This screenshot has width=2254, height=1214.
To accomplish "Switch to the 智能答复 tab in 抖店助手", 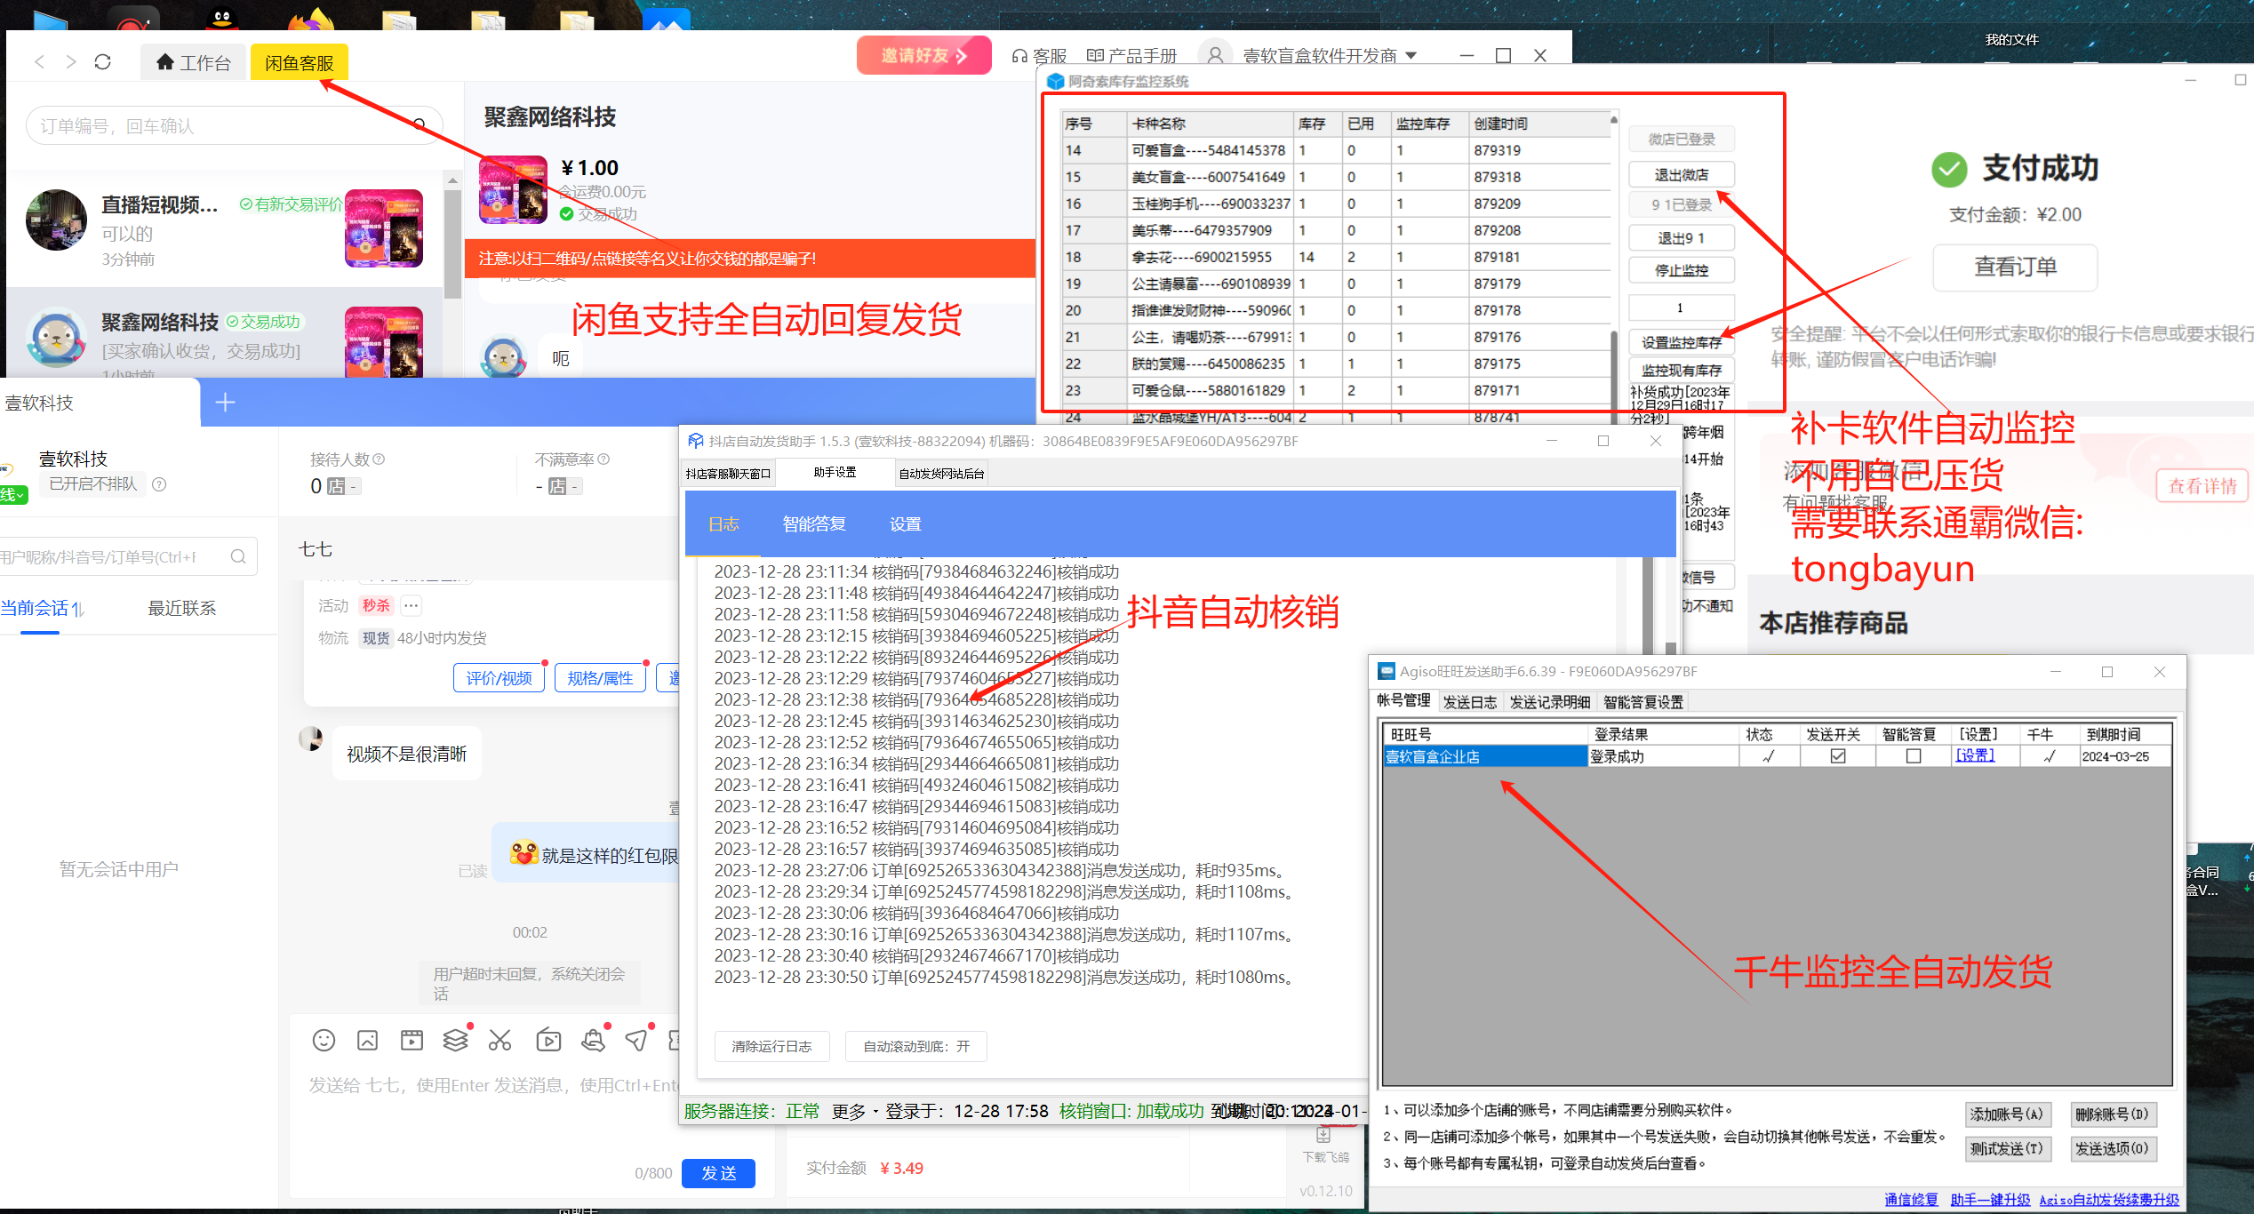I will pyautogui.click(x=813, y=523).
